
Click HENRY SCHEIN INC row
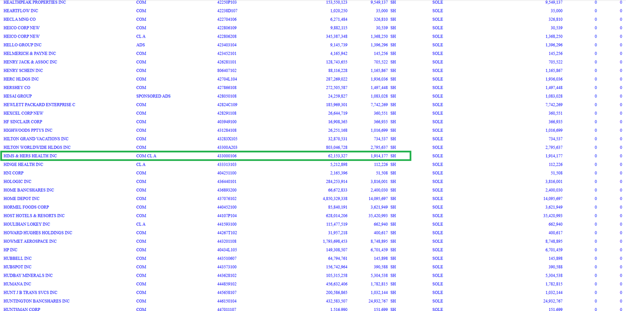click(x=23, y=70)
